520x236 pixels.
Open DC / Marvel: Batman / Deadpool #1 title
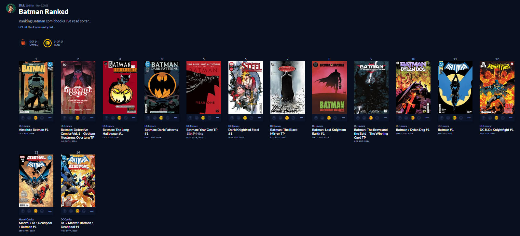tap(77, 225)
